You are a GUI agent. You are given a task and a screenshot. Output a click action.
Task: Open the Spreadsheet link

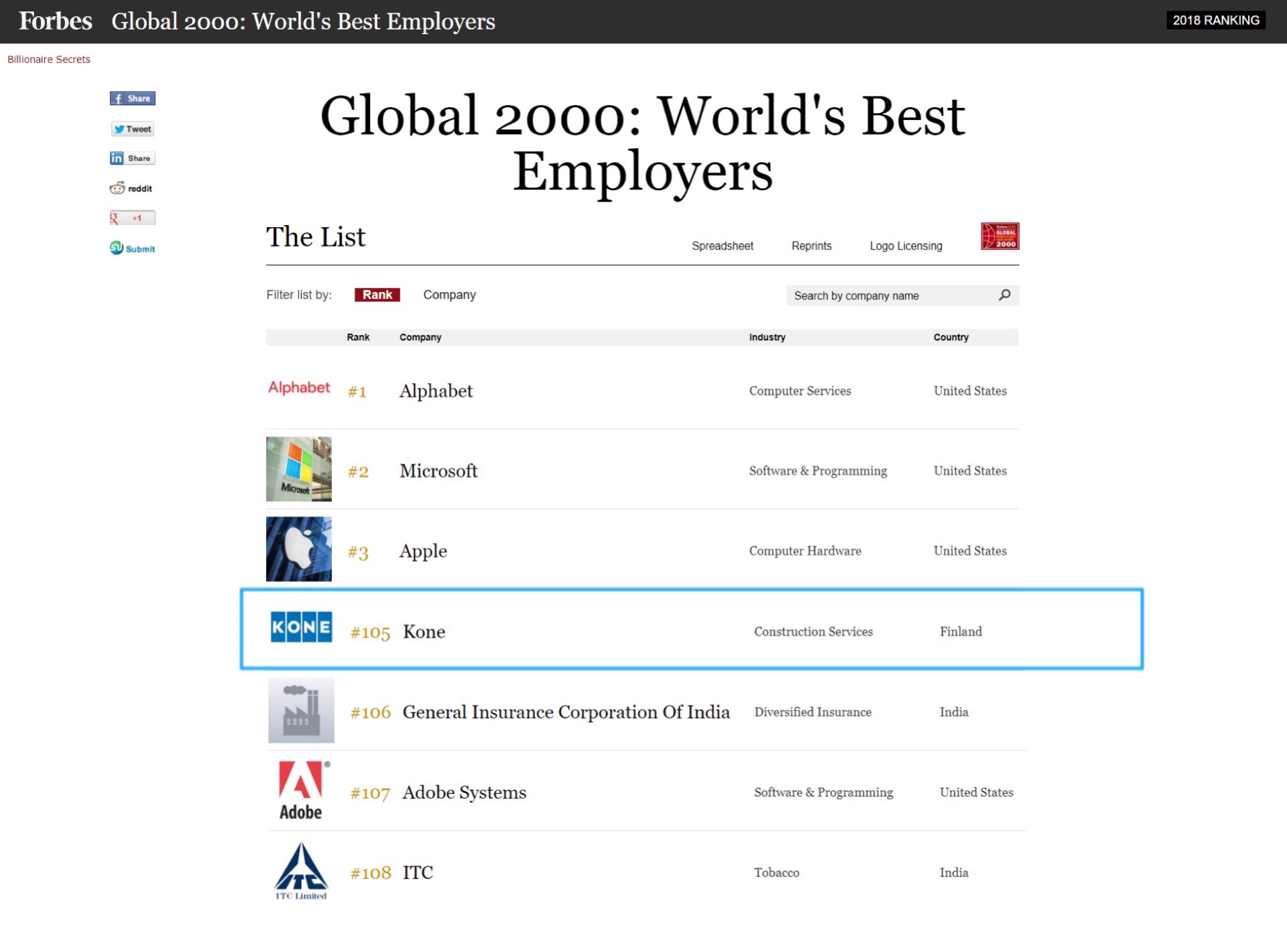[x=722, y=246]
